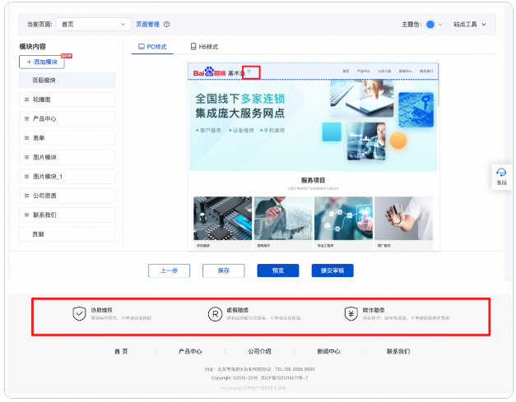Select the 公司资质 module label
This screenshot has height=402, width=516.
[x=44, y=196]
